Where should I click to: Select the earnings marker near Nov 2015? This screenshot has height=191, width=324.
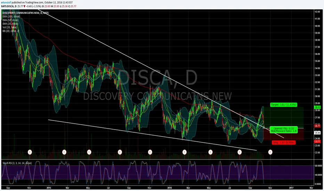[x=150, y=152]
